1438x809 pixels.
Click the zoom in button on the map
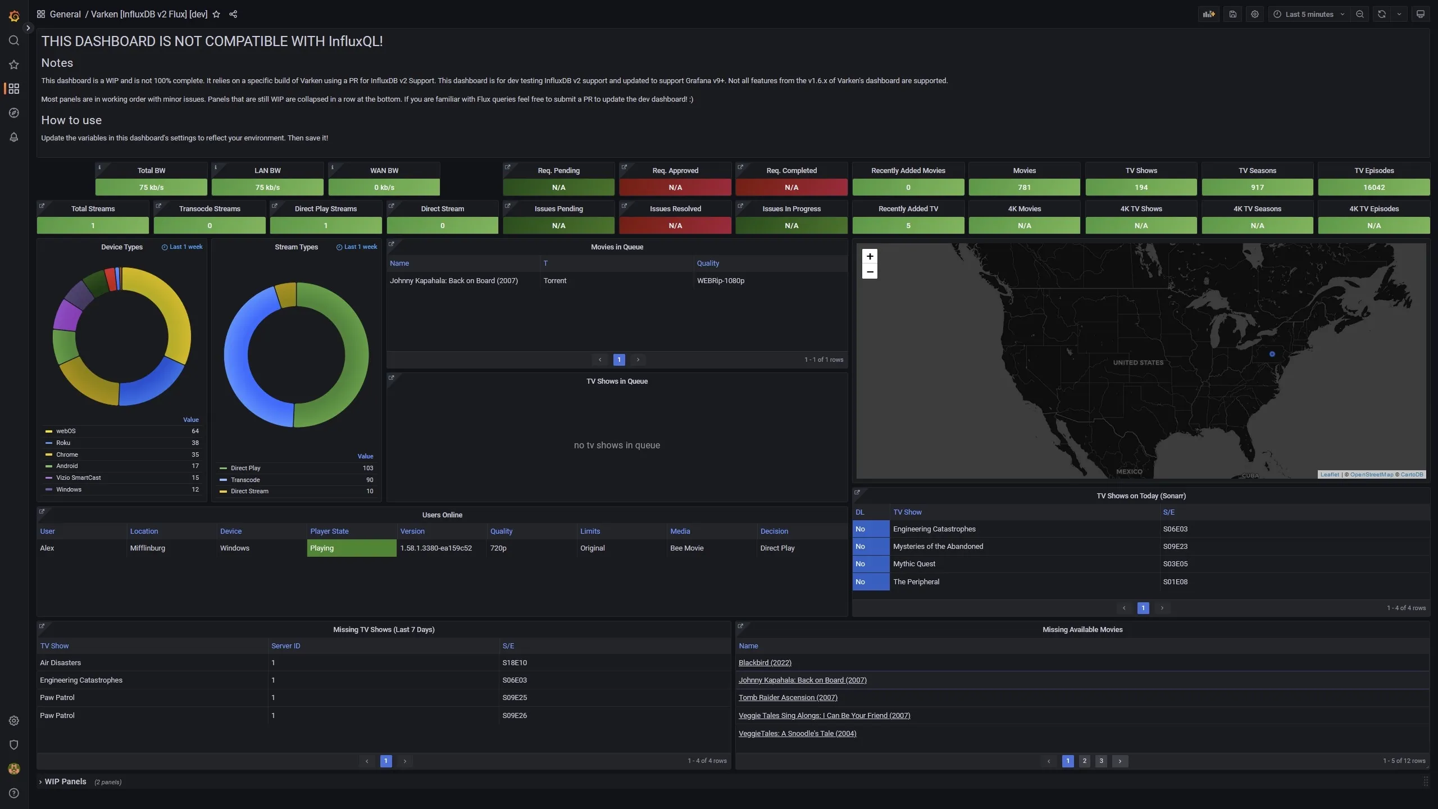click(869, 256)
